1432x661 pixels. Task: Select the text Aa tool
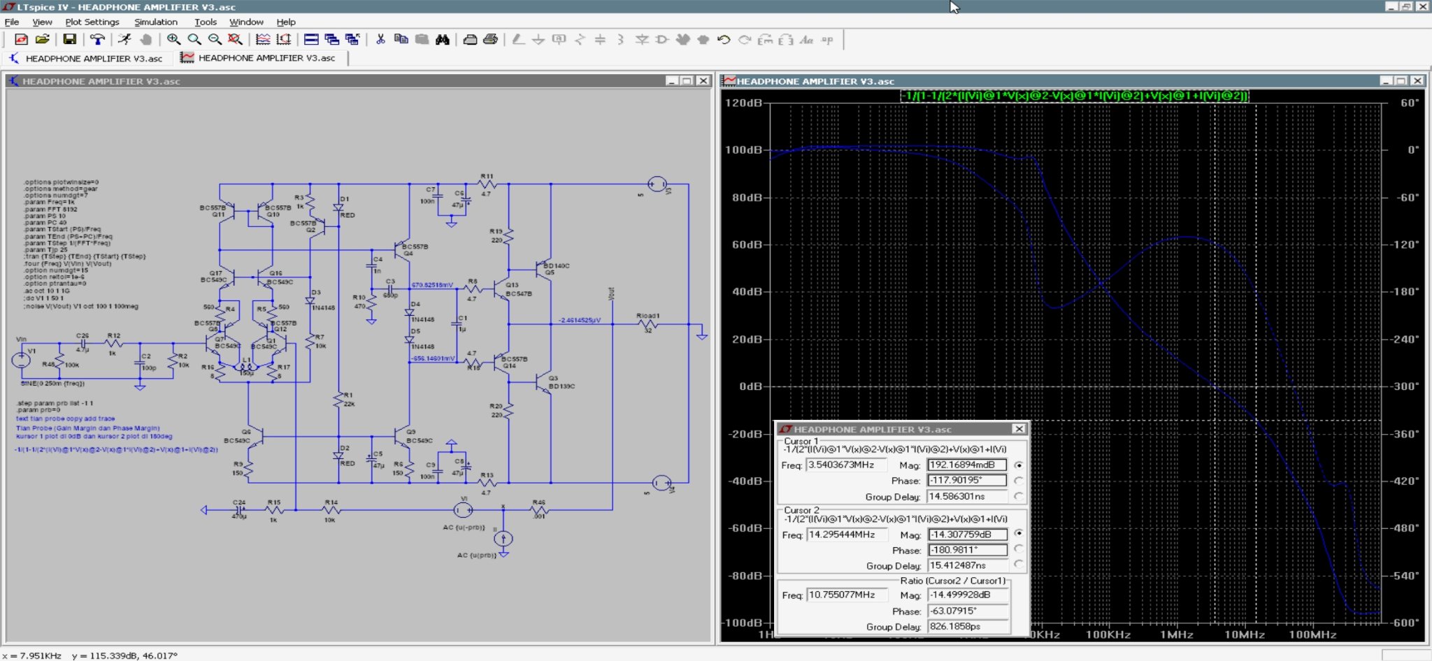click(807, 40)
